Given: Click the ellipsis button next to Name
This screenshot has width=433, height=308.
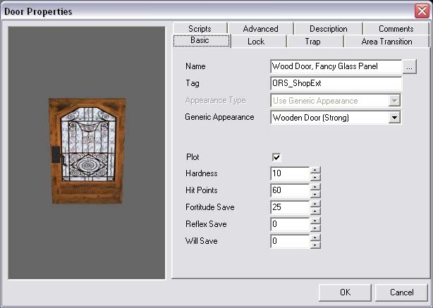Looking at the screenshot, I should coord(410,66).
